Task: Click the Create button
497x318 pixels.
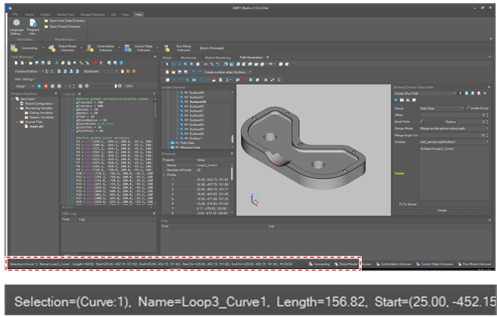Action: click(442, 210)
